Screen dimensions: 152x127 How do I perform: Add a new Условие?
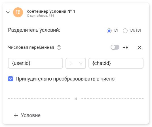pos(27,115)
